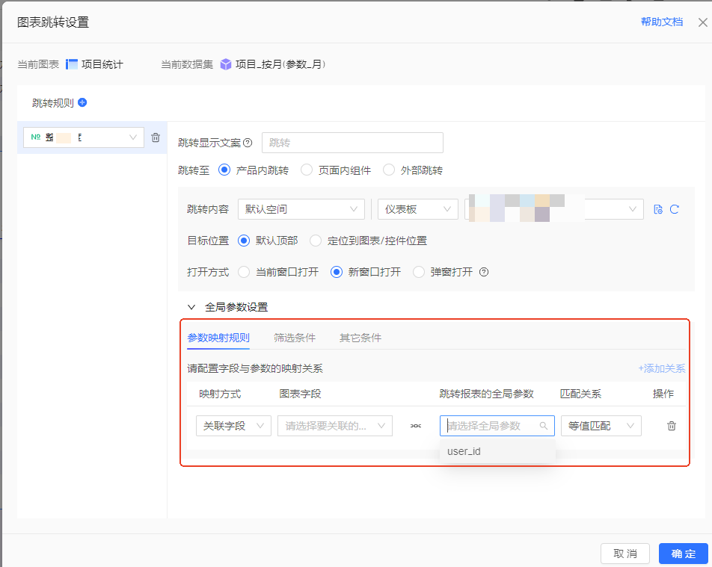Viewport: 712px width, 567px height.
Task: Select 定位到图表/控件位置 target position
Action: click(316, 241)
